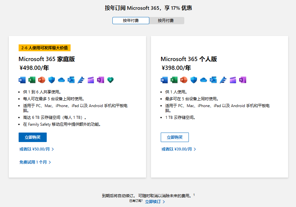Click the Microsoft Defender shield icon under 家庭版
The width and height of the screenshot is (296, 207).
pos(51,80)
